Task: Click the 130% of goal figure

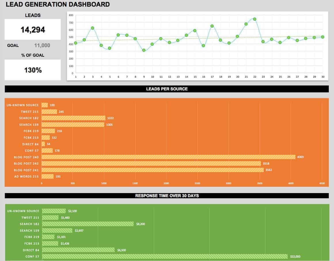Action: point(32,69)
